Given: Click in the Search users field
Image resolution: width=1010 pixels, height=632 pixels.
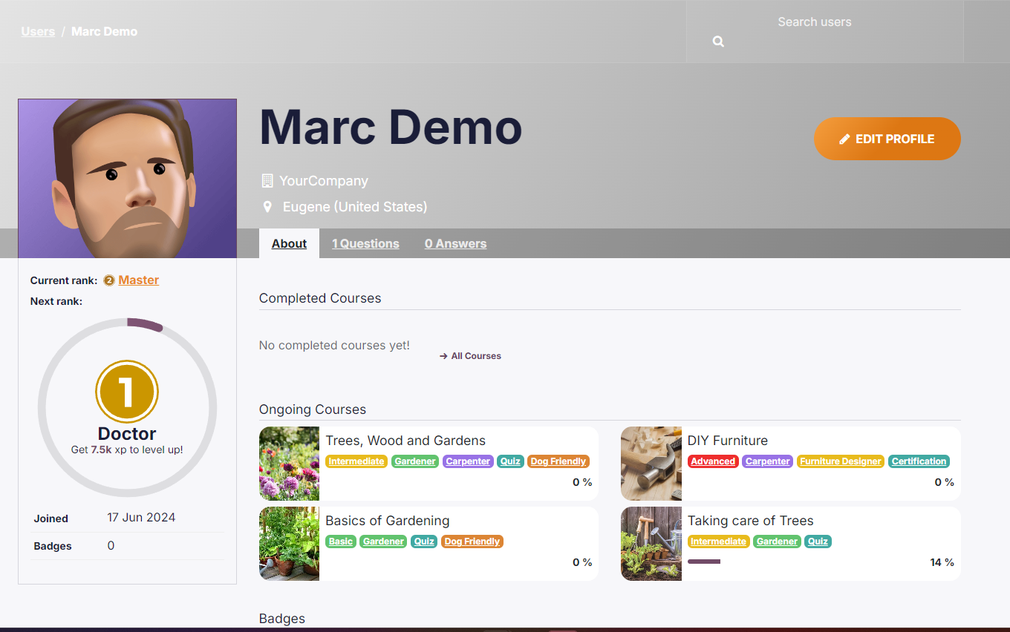Looking at the screenshot, I should pos(814,22).
